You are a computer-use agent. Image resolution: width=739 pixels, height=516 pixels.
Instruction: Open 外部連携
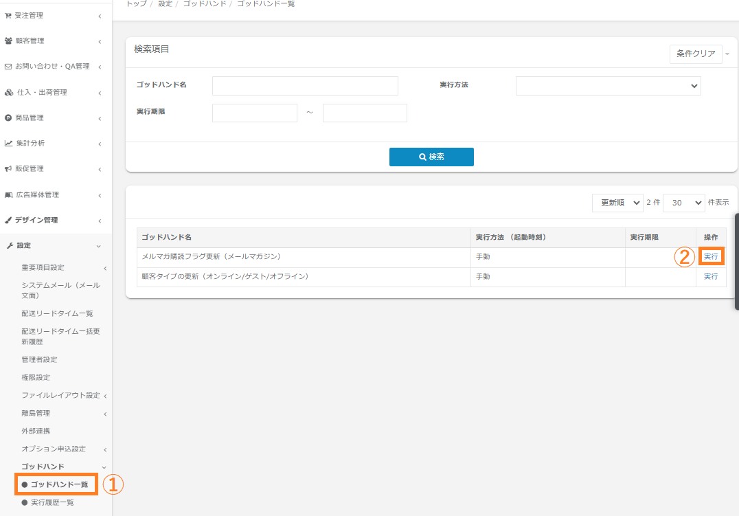(35, 431)
